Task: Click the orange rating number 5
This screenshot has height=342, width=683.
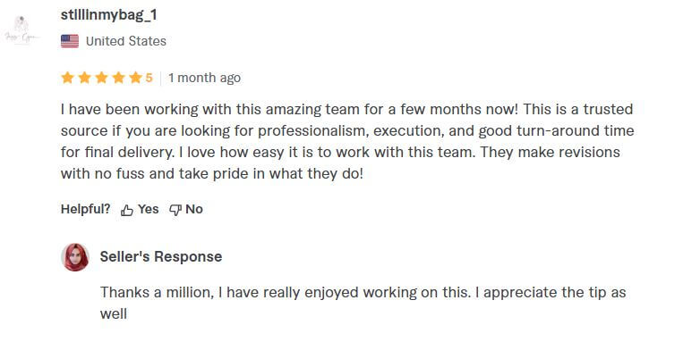Action: 149,78
